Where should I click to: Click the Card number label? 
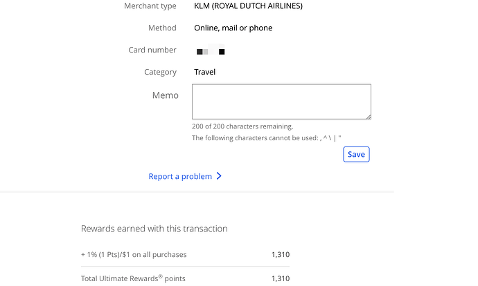click(152, 50)
